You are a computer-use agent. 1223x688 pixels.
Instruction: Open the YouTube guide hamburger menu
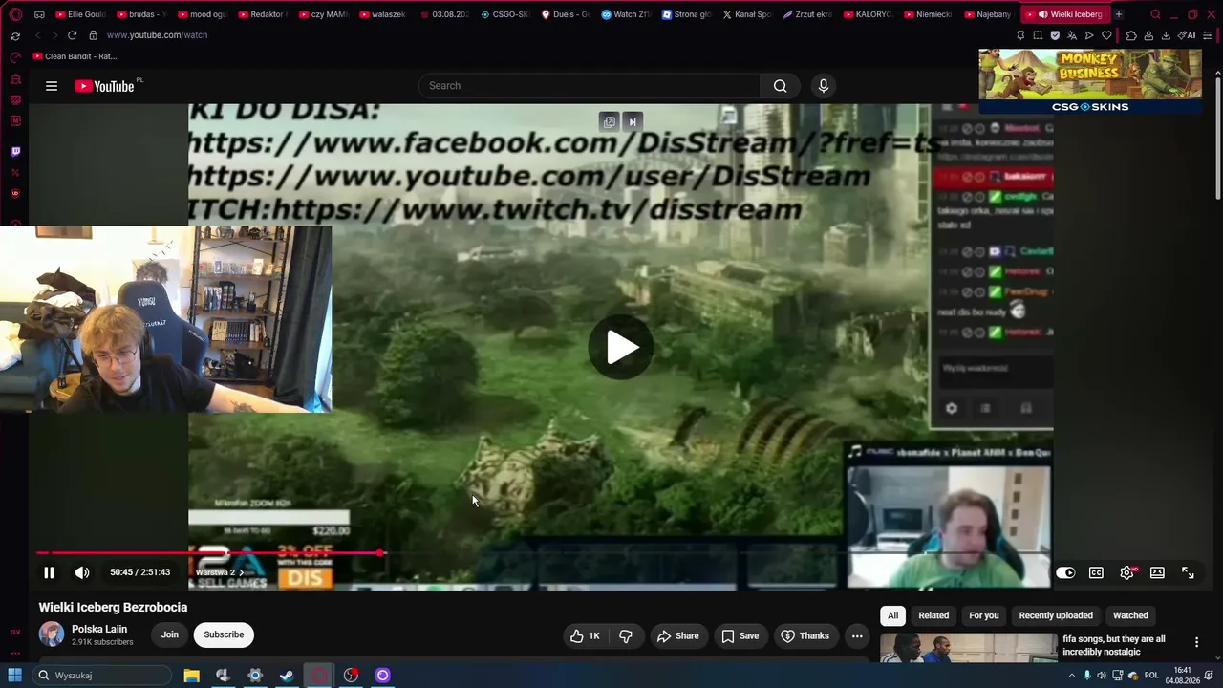[x=52, y=86]
